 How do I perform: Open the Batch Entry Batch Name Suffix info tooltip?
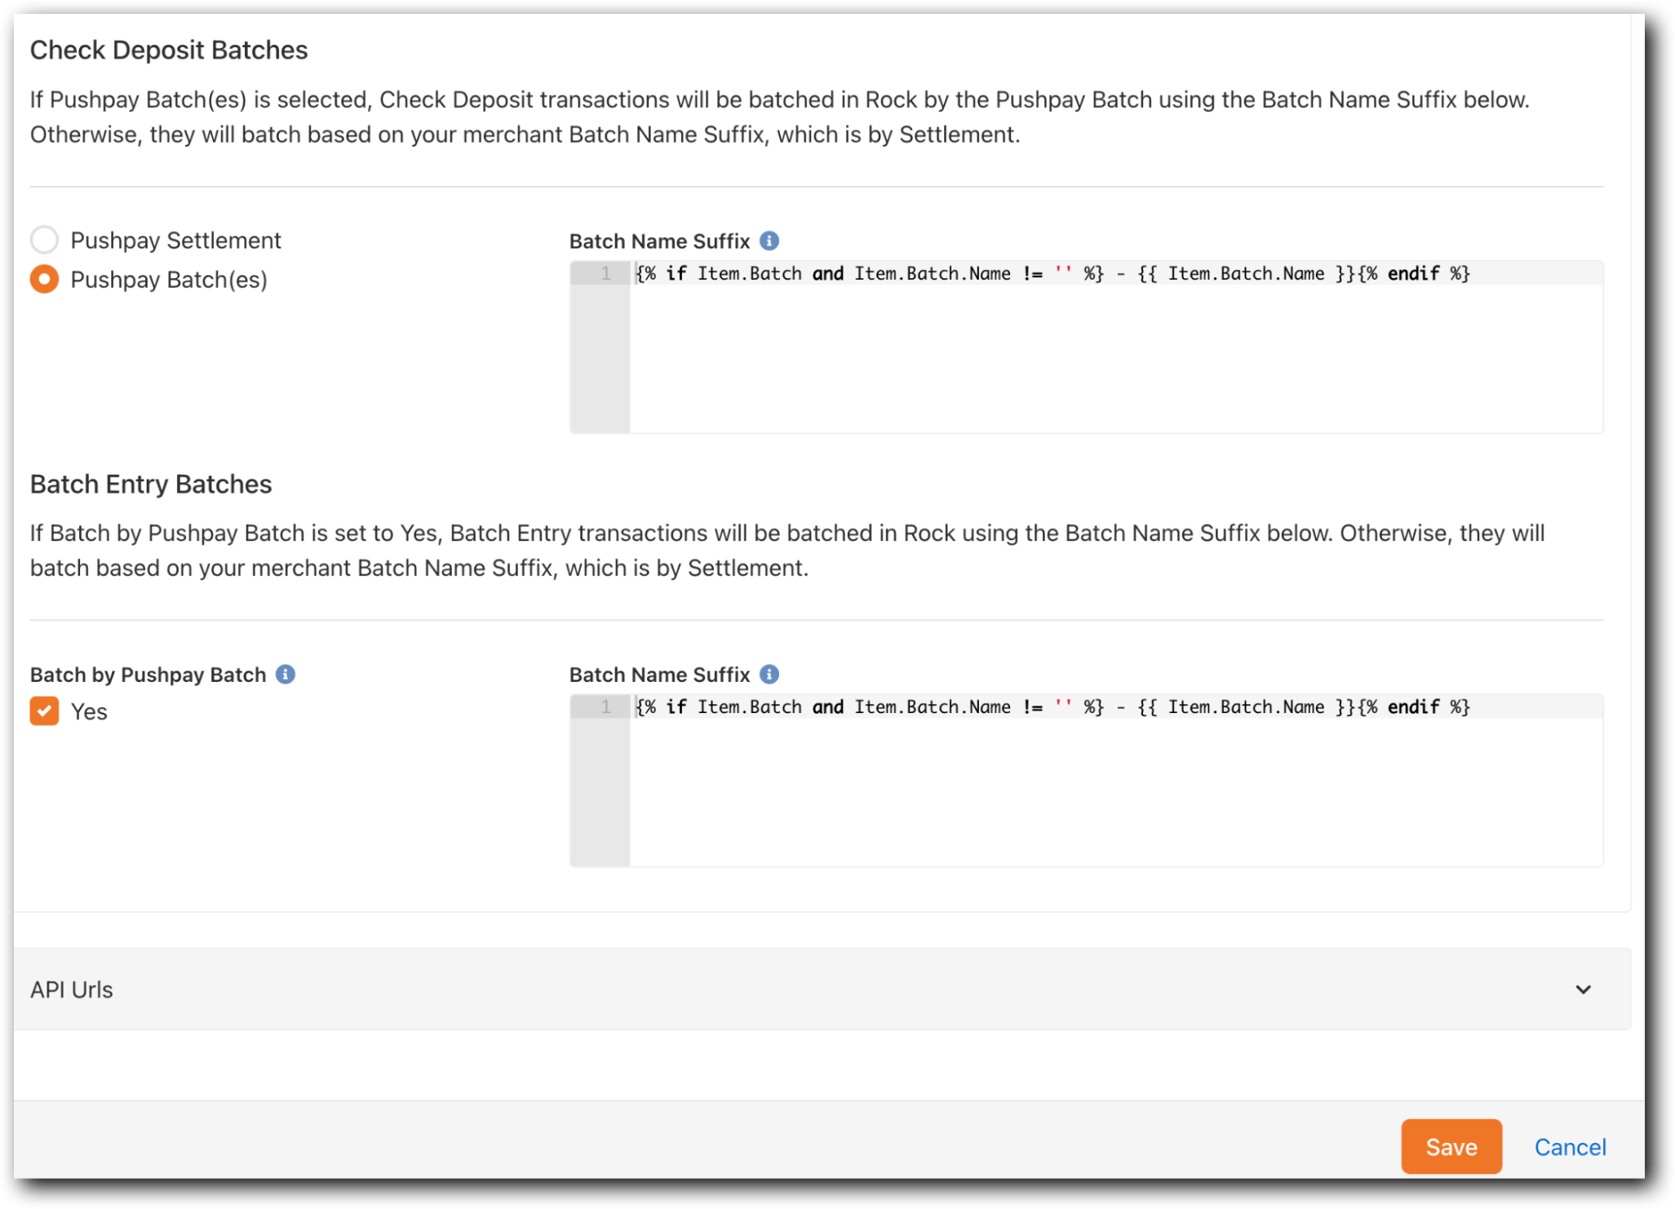click(x=770, y=674)
